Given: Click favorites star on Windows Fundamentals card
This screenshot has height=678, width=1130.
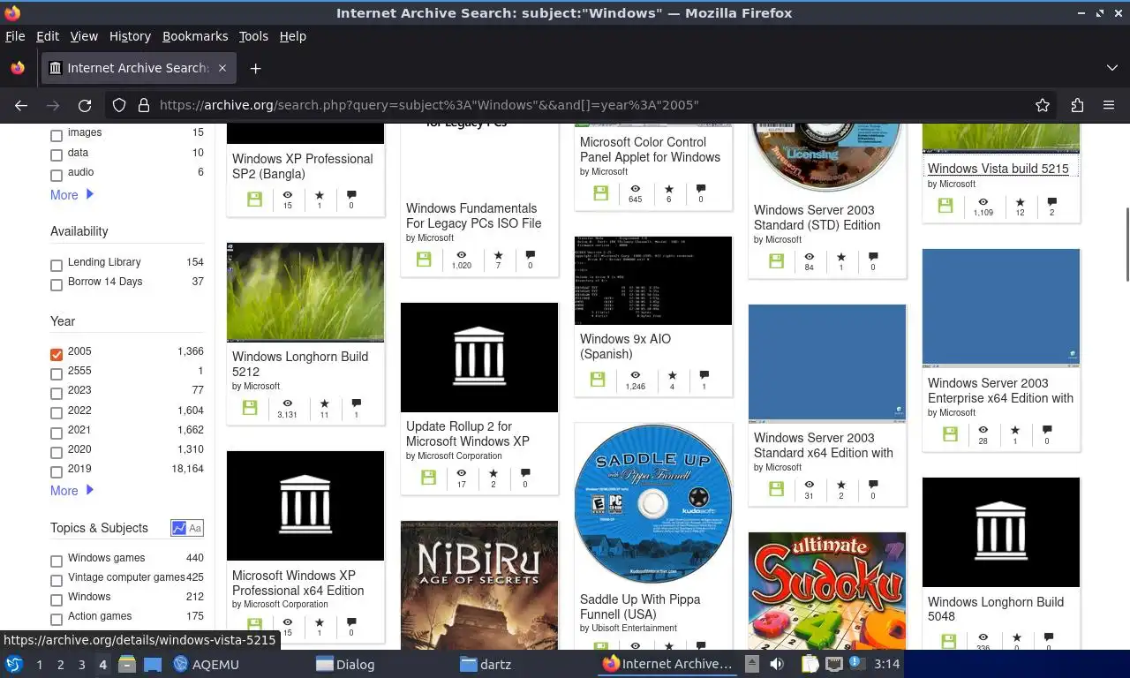Looking at the screenshot, I should 498,255.
